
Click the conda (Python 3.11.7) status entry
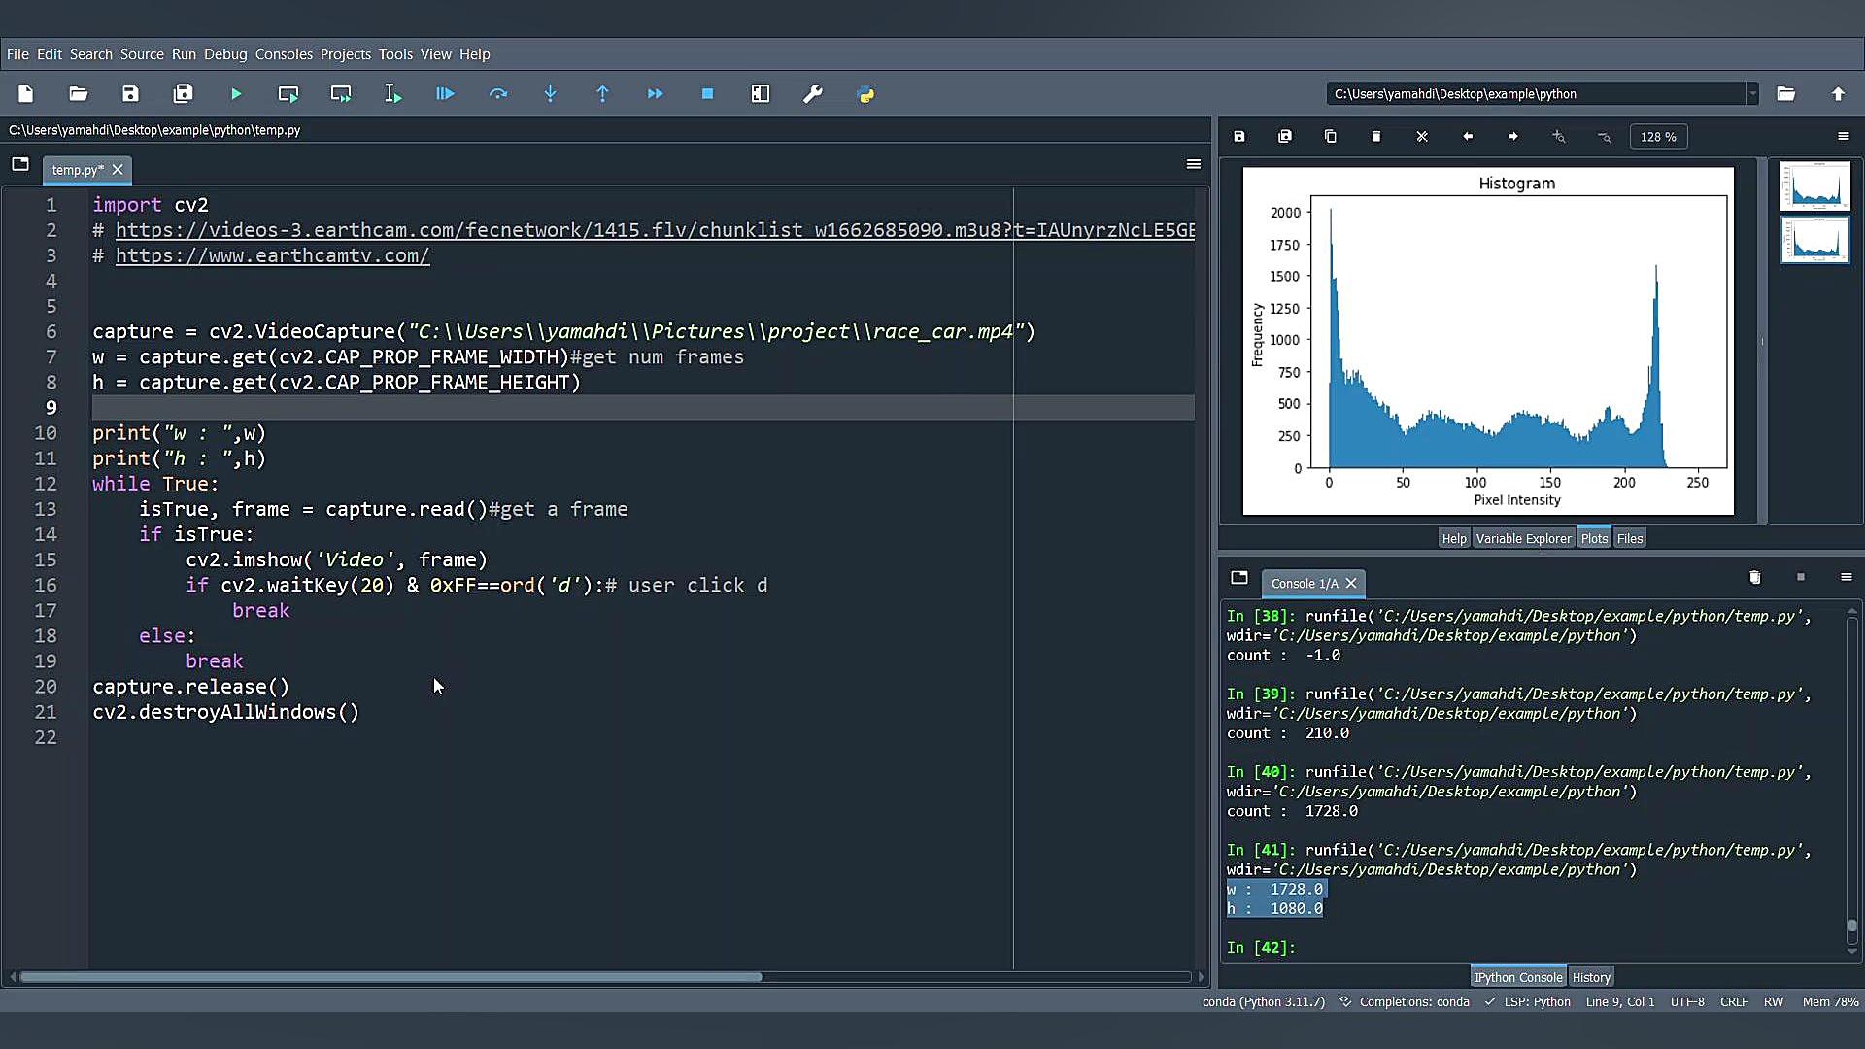click(x=1263, y=1002)
